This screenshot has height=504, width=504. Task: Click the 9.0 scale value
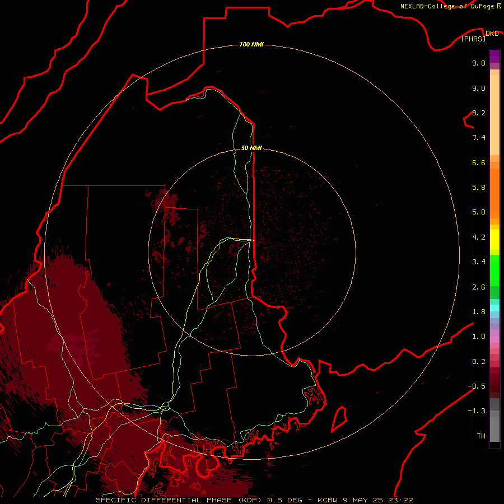click(x=479, y=88)
